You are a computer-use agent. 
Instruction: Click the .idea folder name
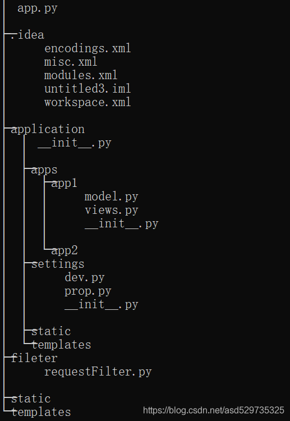click(x=27, y=35)
